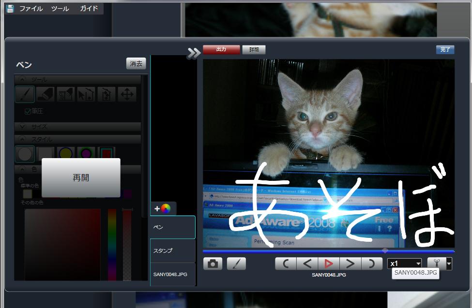Switch to the ペン tab

click(173, 227)
